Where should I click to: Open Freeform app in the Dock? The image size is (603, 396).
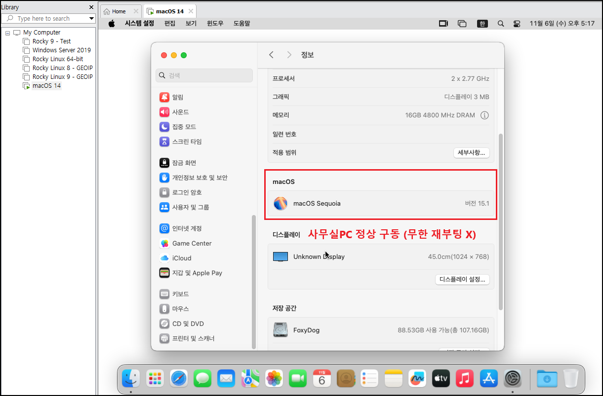click(x=417, y=378)
